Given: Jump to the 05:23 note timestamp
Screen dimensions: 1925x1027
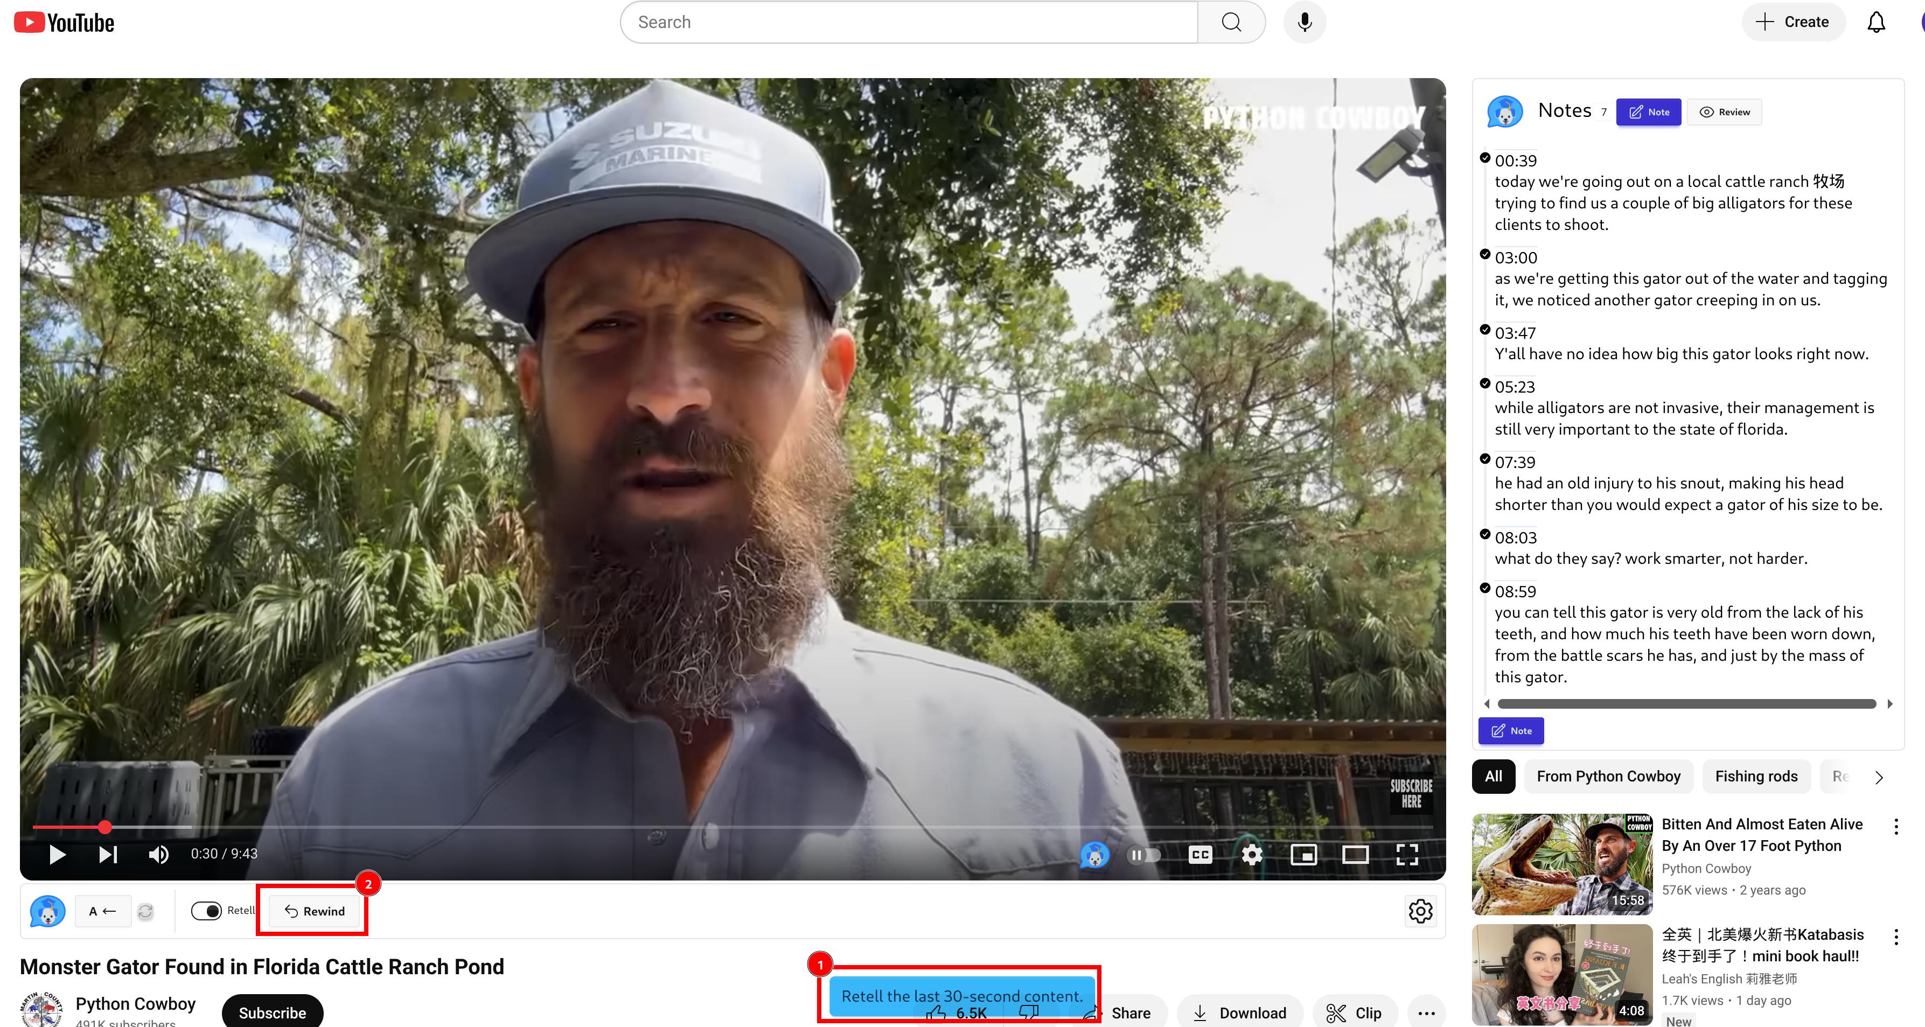Looking at the screenshot, I should [x=1515, y=387].
